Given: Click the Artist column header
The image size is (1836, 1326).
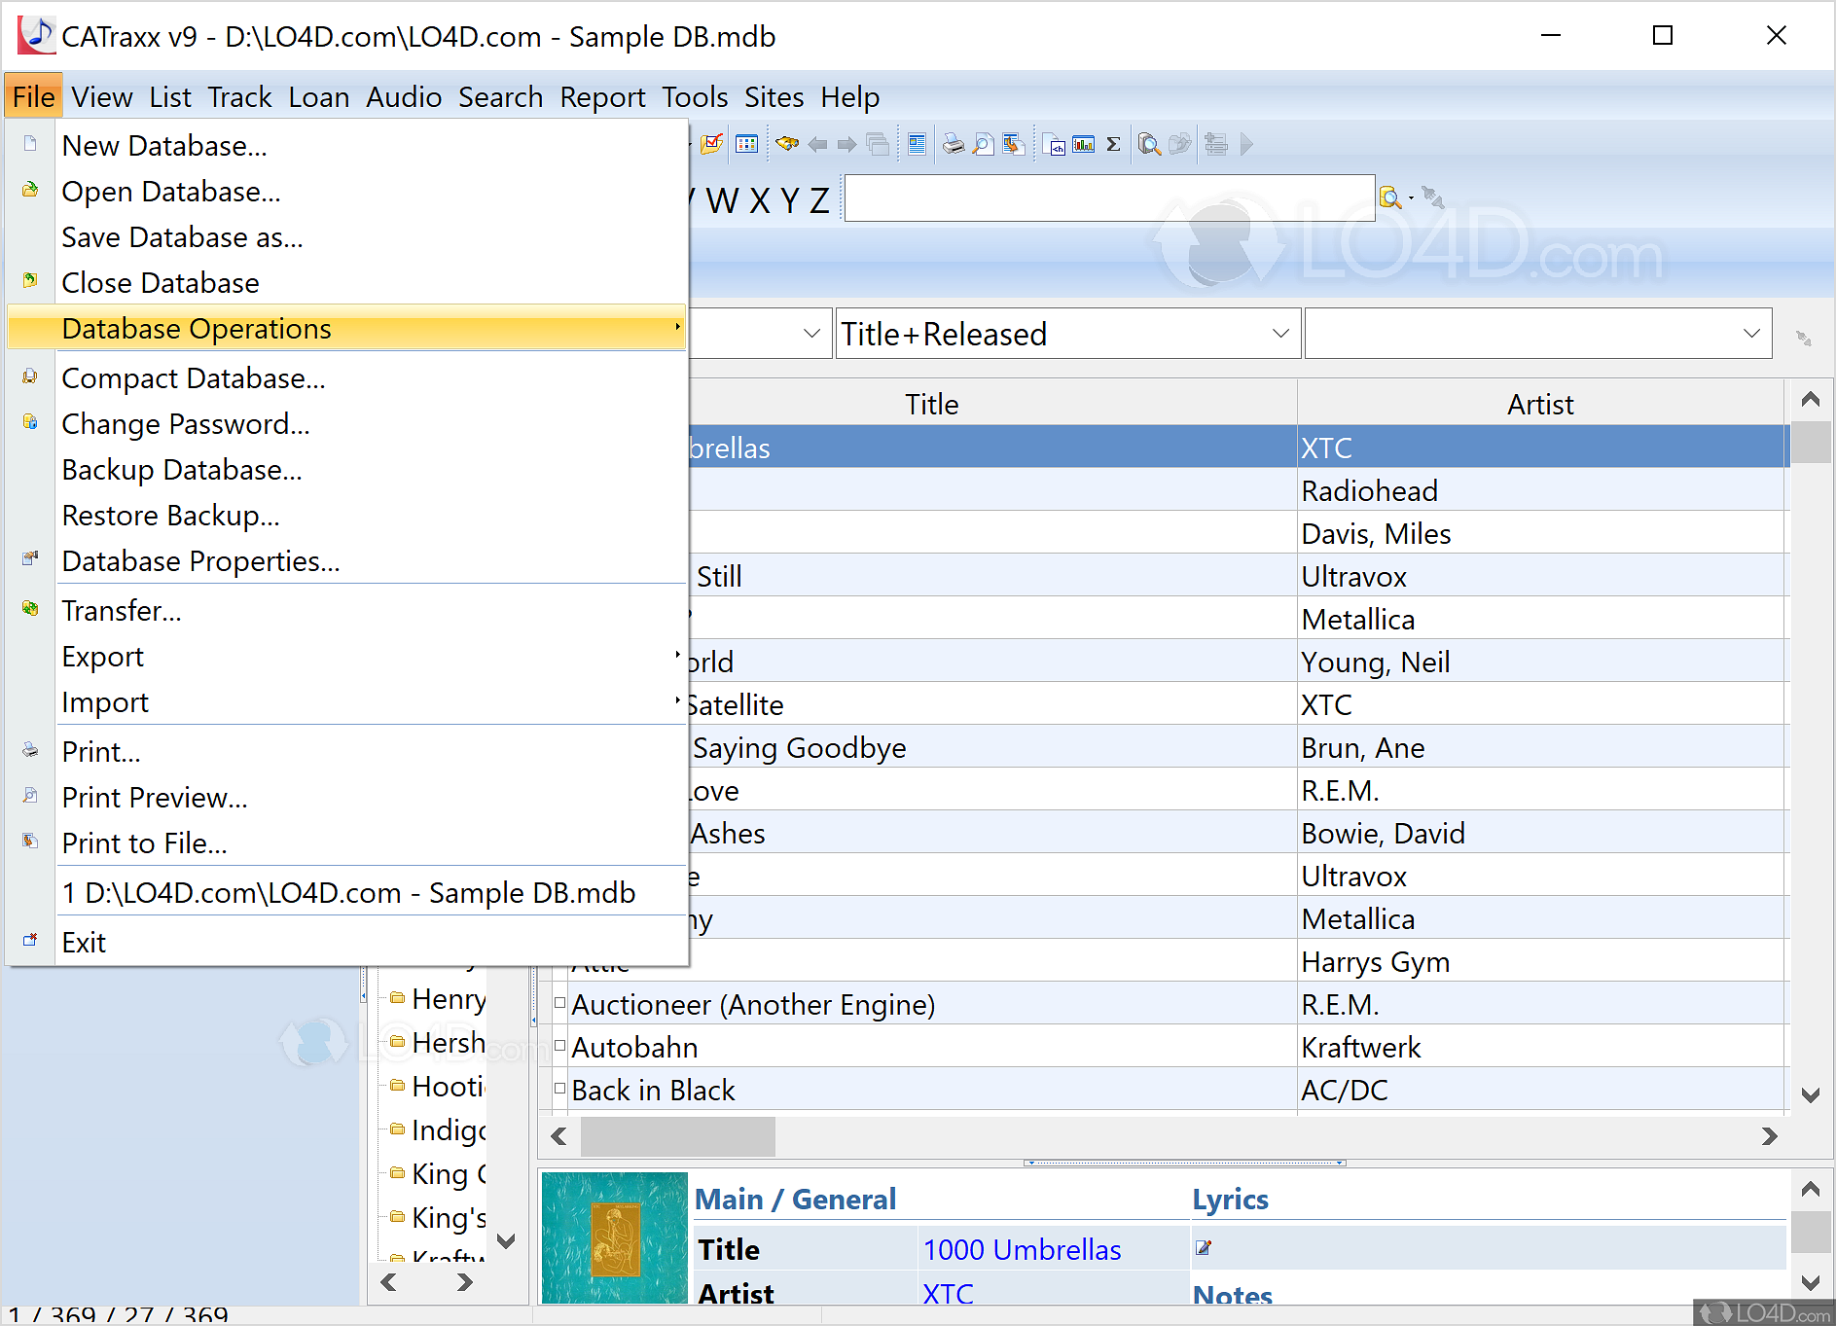Looking at the screenshot, I should (x=1539, y=404).
